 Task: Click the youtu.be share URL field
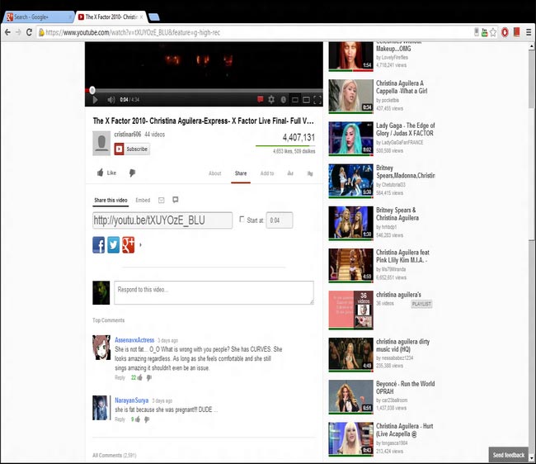[162, 220]
